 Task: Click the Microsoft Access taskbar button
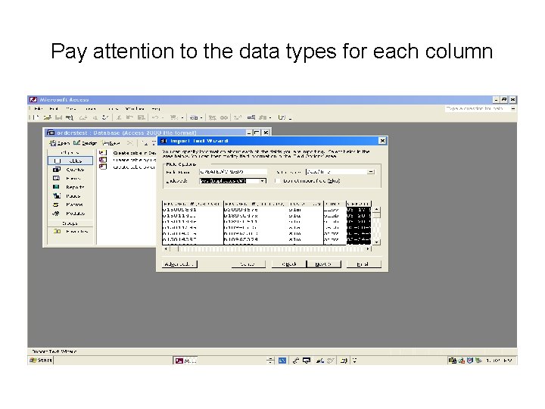(185, 361)
